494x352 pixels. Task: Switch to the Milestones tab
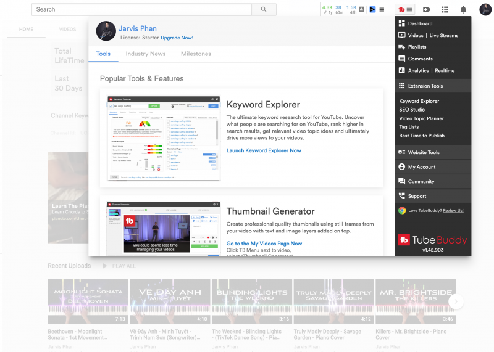click(x=196, y=54)
